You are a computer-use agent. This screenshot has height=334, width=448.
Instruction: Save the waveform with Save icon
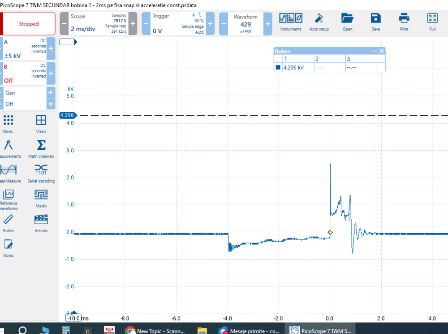tap(375, 22)
